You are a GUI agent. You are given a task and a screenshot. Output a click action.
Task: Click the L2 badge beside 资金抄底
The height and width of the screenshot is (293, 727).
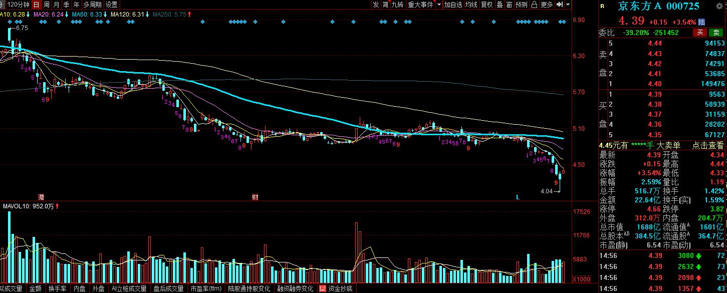[x=323, y=288]
